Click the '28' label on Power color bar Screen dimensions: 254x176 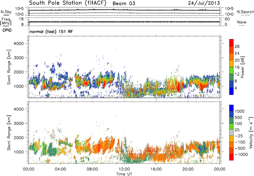click(237, 46)
